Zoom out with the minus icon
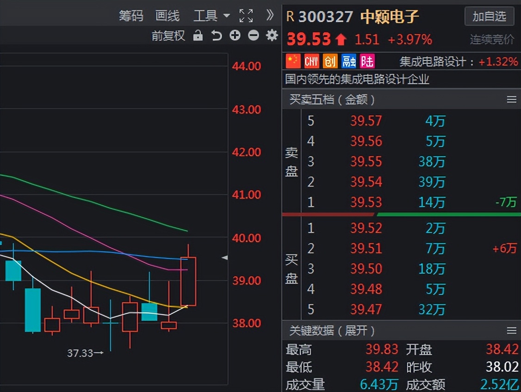This screenshot has width=521, height=392. click(253, 35)
